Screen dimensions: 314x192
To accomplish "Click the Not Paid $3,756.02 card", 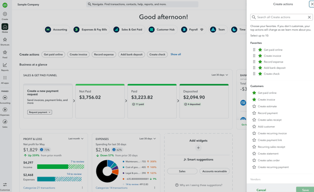I will [x=100, y=101].
